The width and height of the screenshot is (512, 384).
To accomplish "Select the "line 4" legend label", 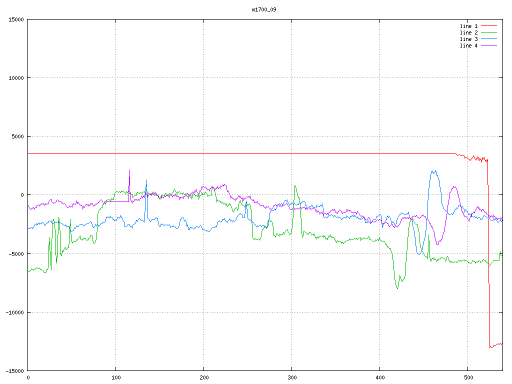I will pyautogui.click(x=468, y=45).
